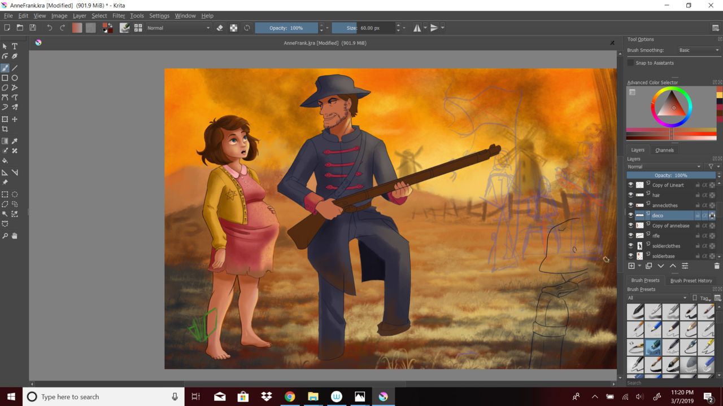Move layer up with arrow
Screen dimensions: 723x406
tap(673, 266)
